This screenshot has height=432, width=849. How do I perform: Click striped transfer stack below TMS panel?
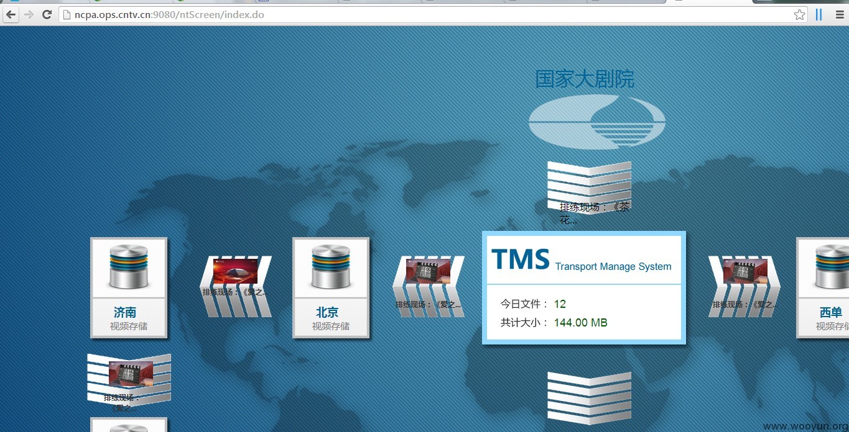point(589,398)
